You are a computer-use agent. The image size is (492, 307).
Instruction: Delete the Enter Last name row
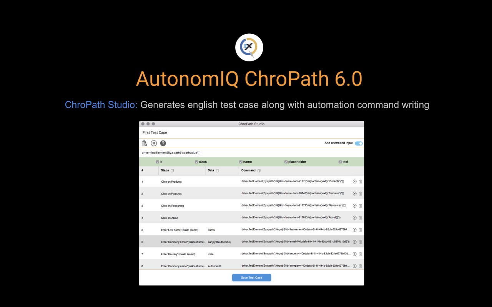click(x=361, y=230)
